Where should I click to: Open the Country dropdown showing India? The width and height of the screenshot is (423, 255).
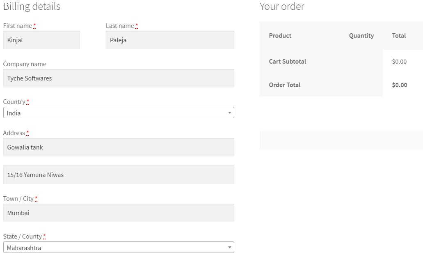point(118,113)
